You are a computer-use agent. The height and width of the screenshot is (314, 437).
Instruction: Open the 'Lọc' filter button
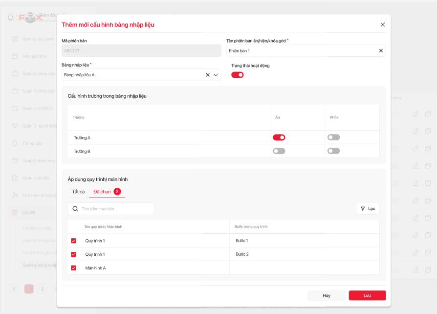tap(368, 208)
